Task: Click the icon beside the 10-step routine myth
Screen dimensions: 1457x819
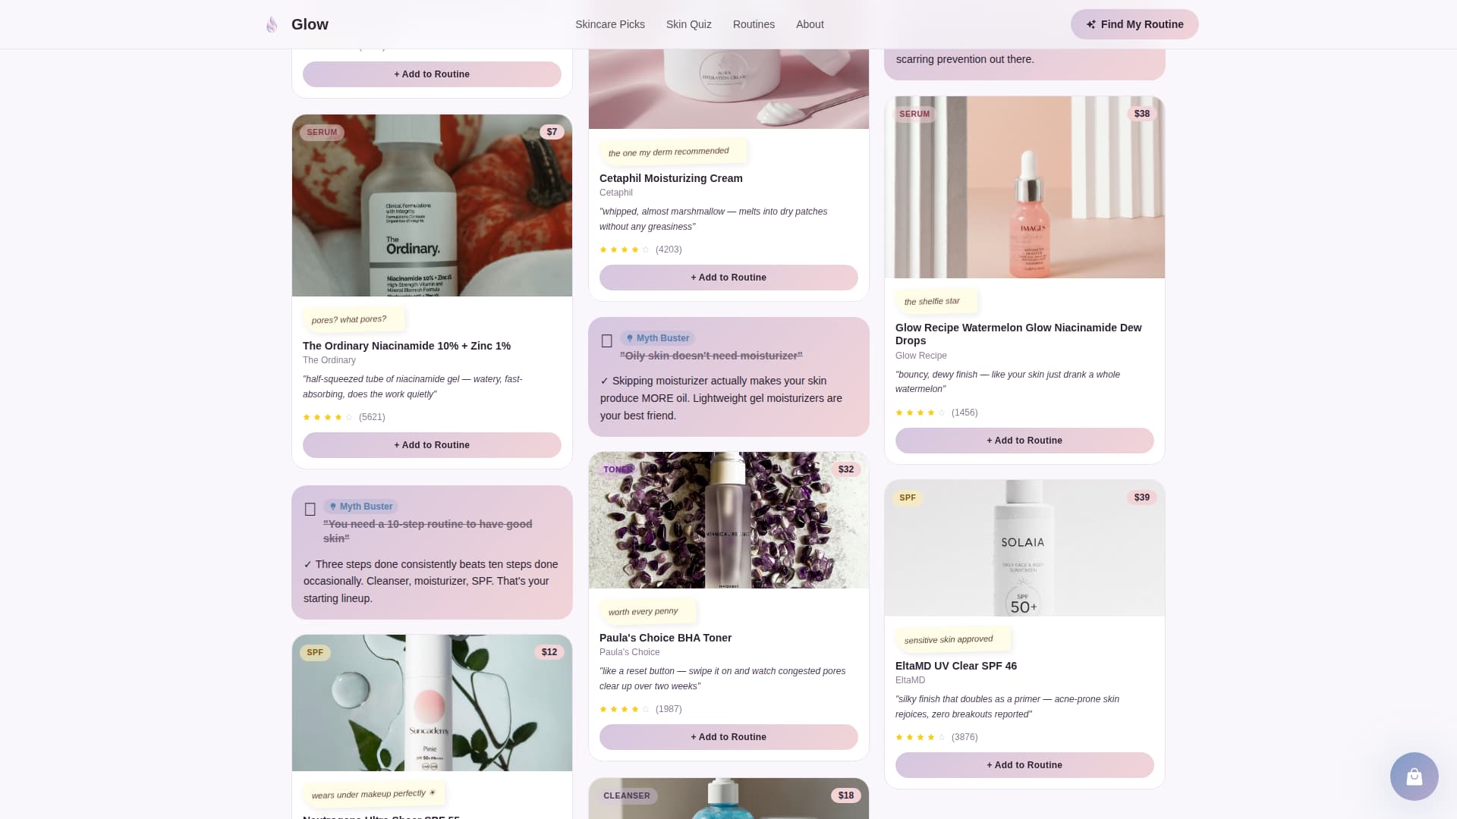Action: [310, 510]
